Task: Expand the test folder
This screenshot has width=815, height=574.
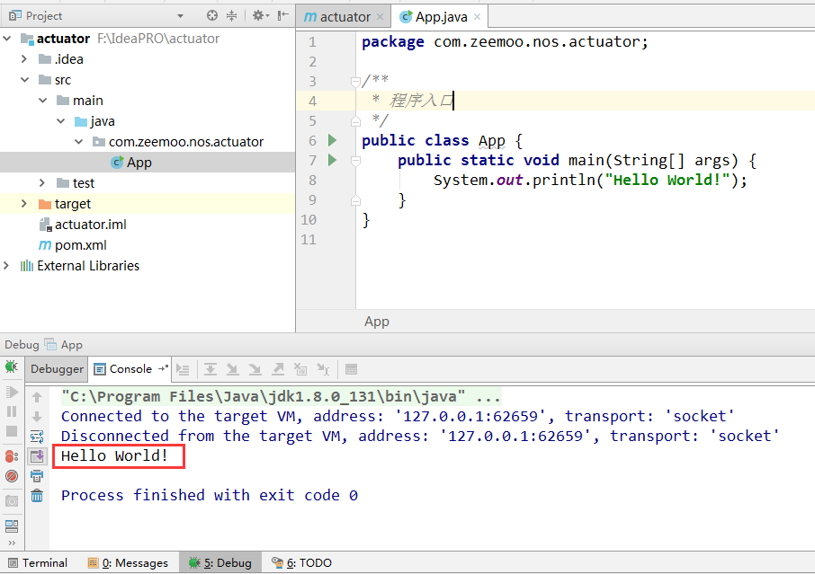Action: point(42,182)
